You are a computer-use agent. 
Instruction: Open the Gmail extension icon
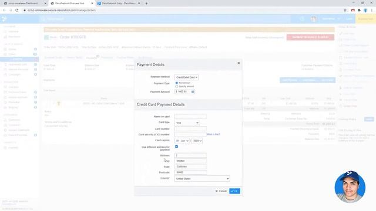point(352,11)
